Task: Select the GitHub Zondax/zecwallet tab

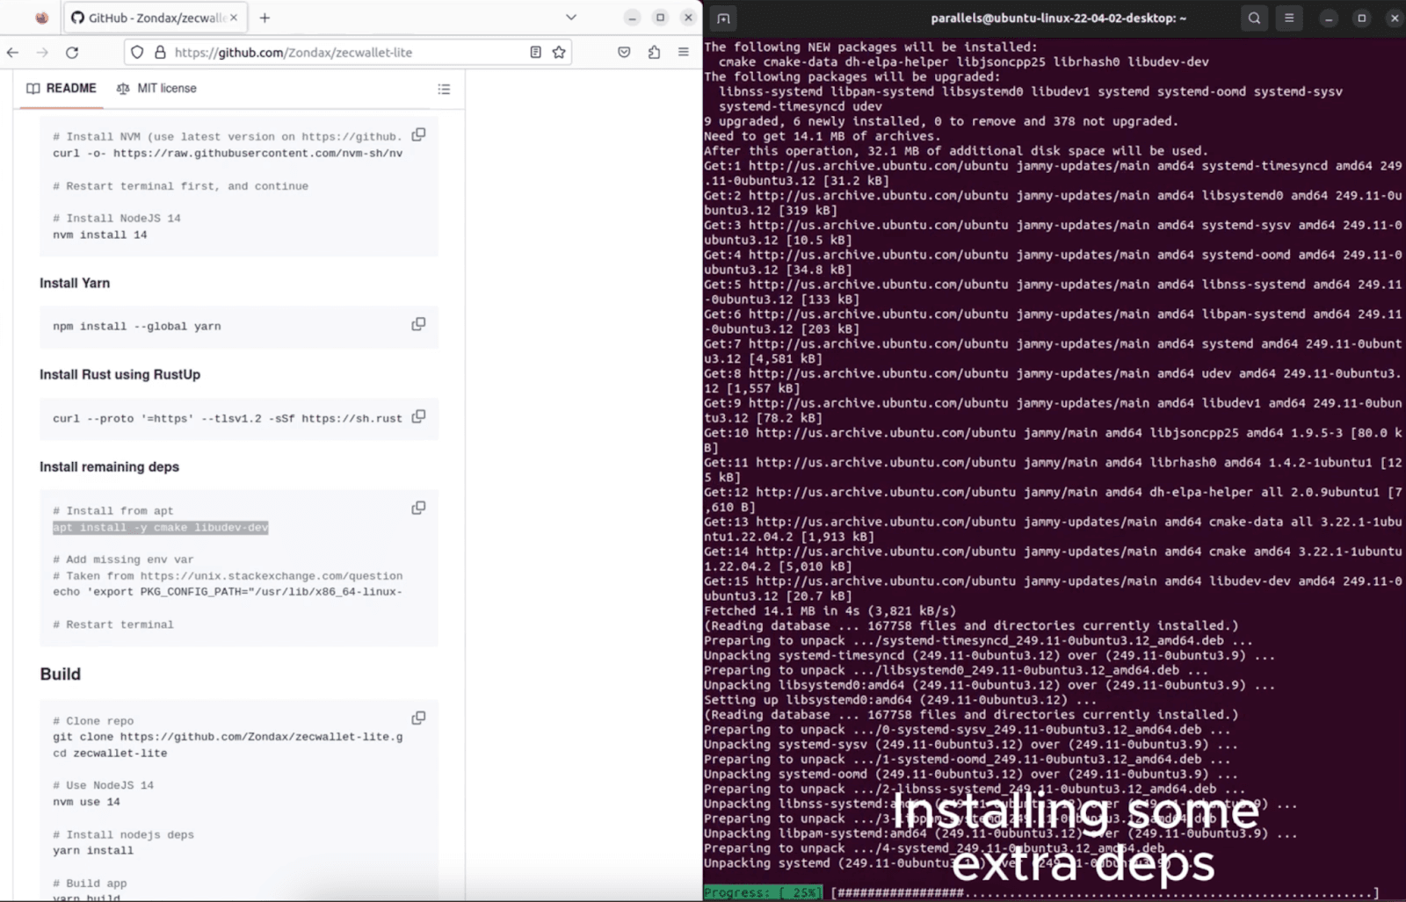Action: pos(154,18)
